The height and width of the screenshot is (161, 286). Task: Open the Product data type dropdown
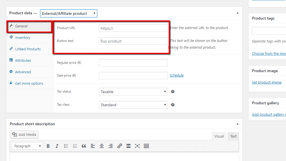click(x=69, y=13)
